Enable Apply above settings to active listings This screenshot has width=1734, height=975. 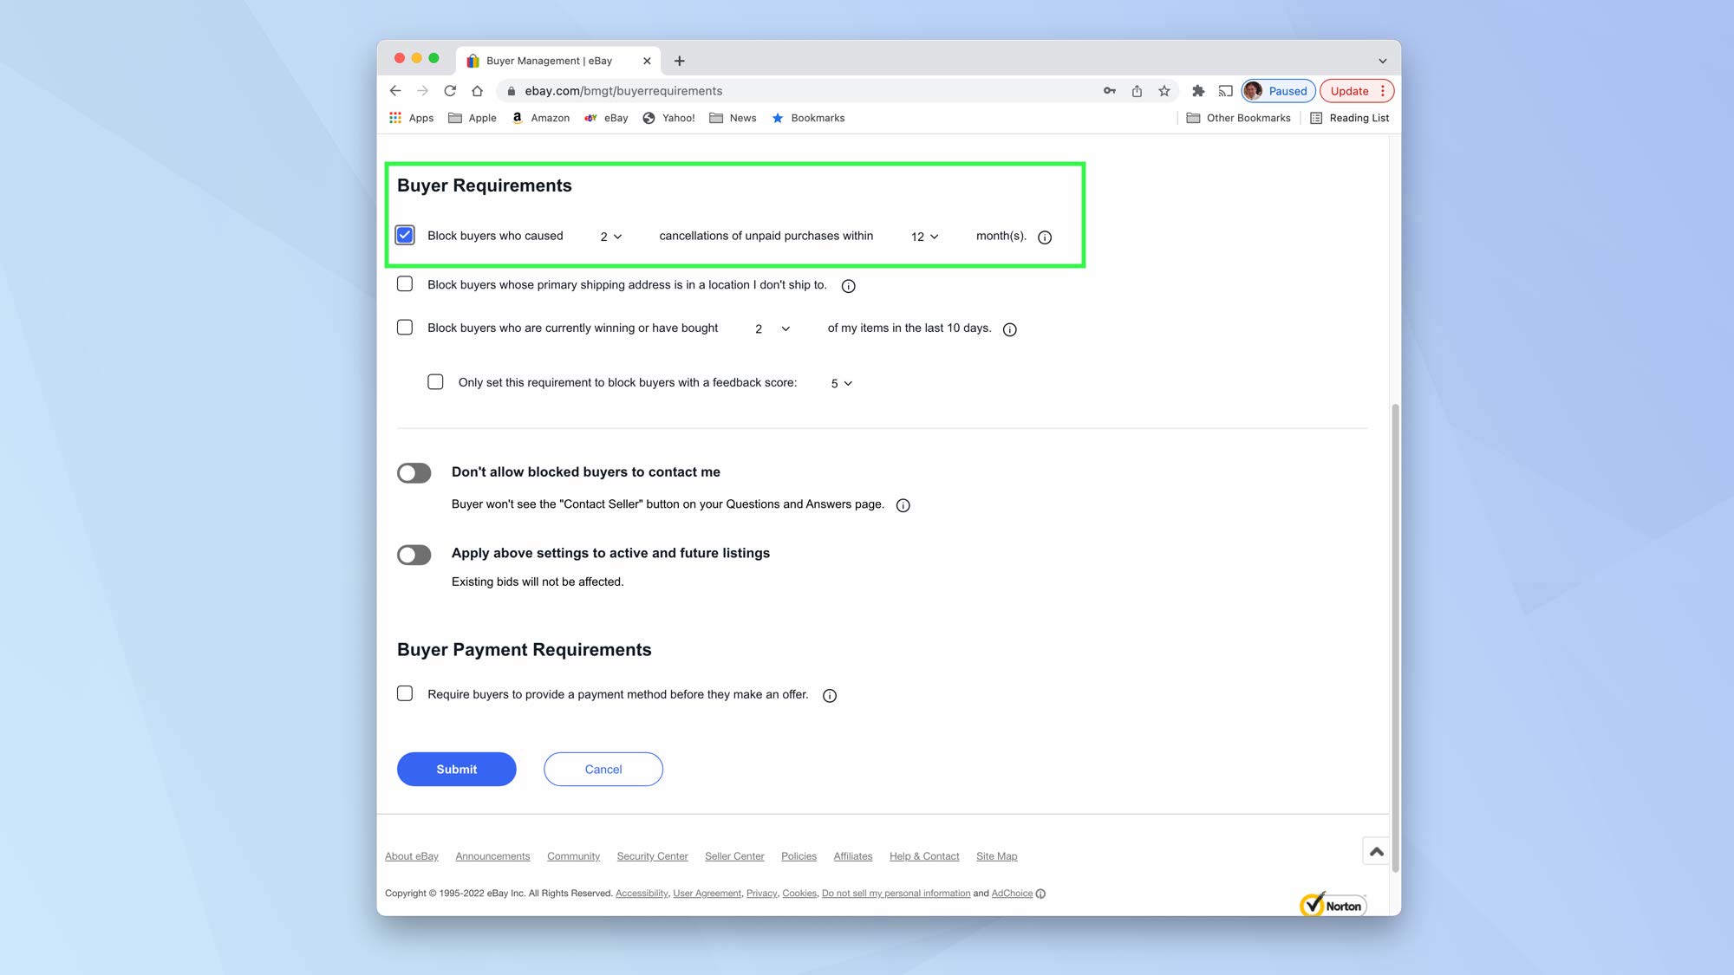pos(414,554)
